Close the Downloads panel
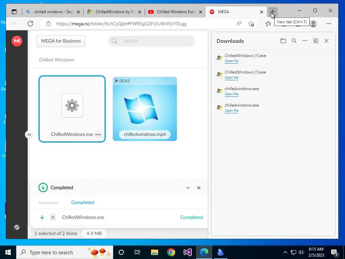Screen dimensions: 345x259 point(326,41)
